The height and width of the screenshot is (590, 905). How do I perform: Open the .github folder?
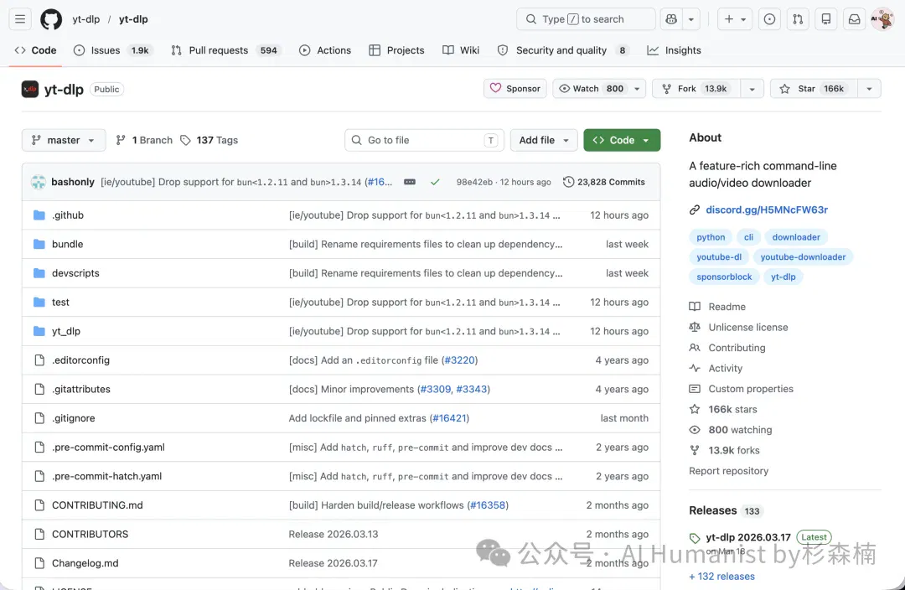[68, 215]
